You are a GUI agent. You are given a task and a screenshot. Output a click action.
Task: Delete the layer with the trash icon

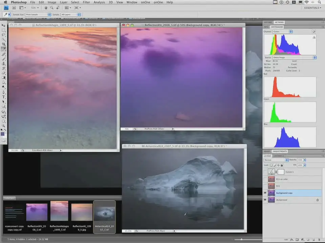(319, 240)
